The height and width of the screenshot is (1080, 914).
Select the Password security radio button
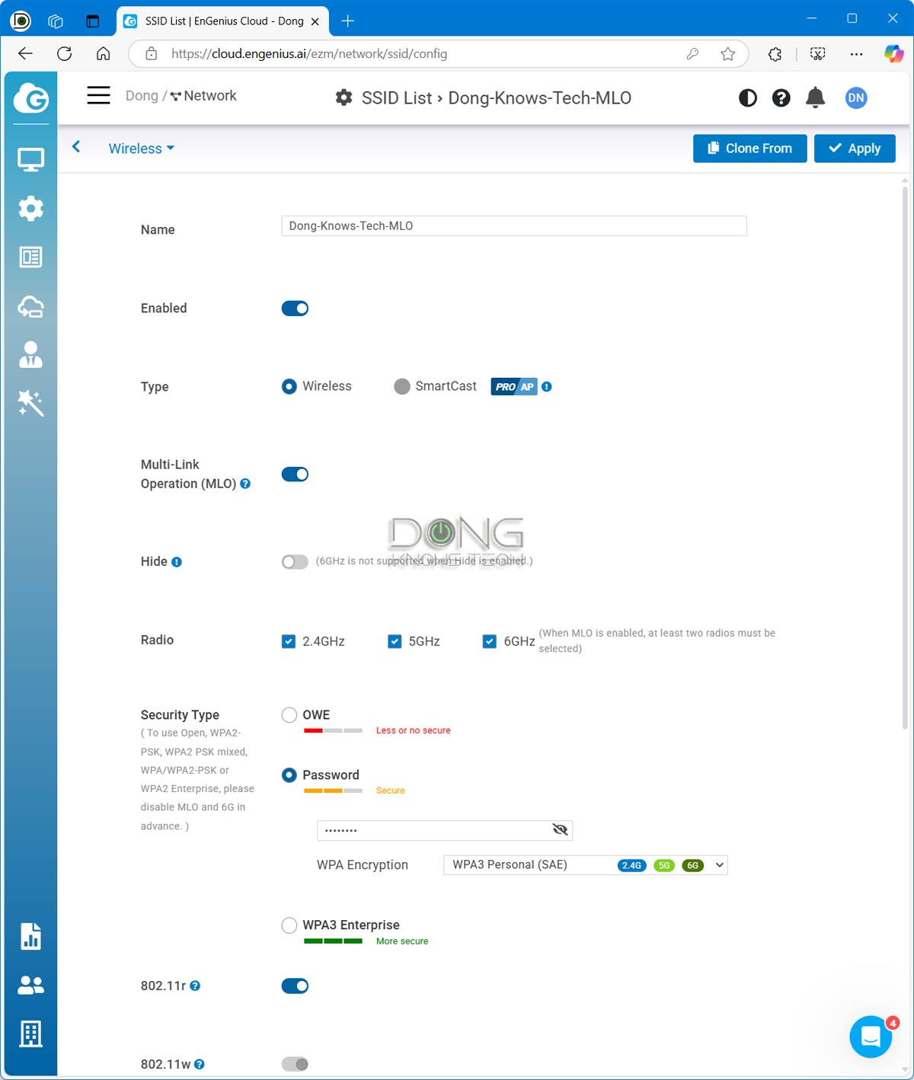pos(289,775)
